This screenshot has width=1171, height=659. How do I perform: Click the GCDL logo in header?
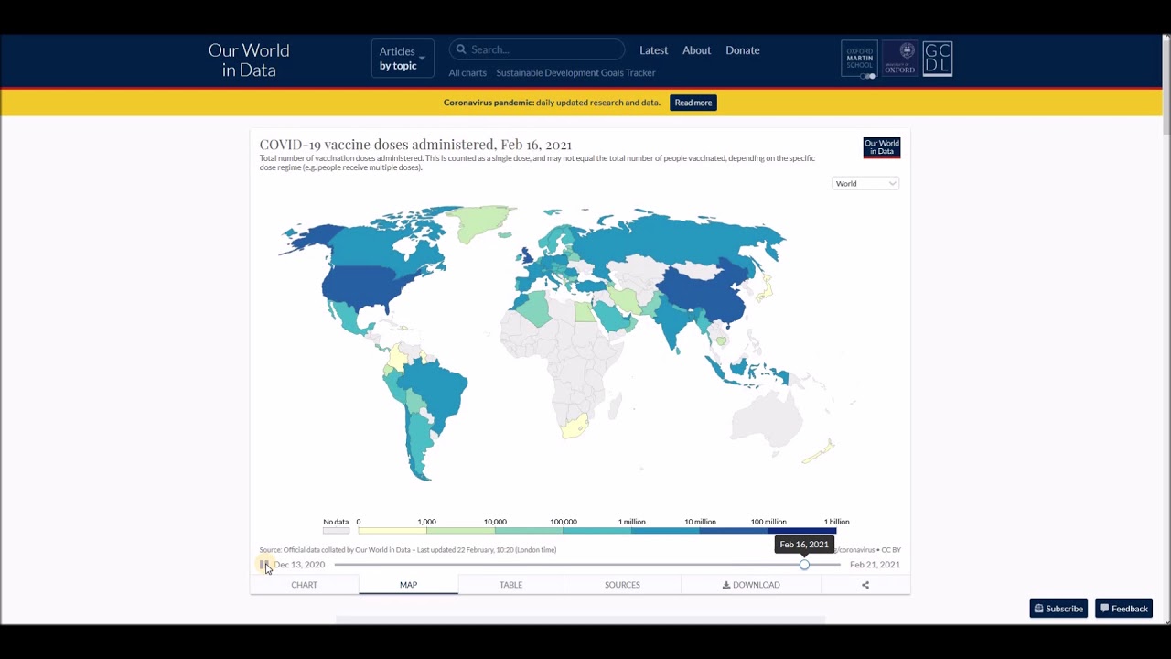[x=937, y=59]
